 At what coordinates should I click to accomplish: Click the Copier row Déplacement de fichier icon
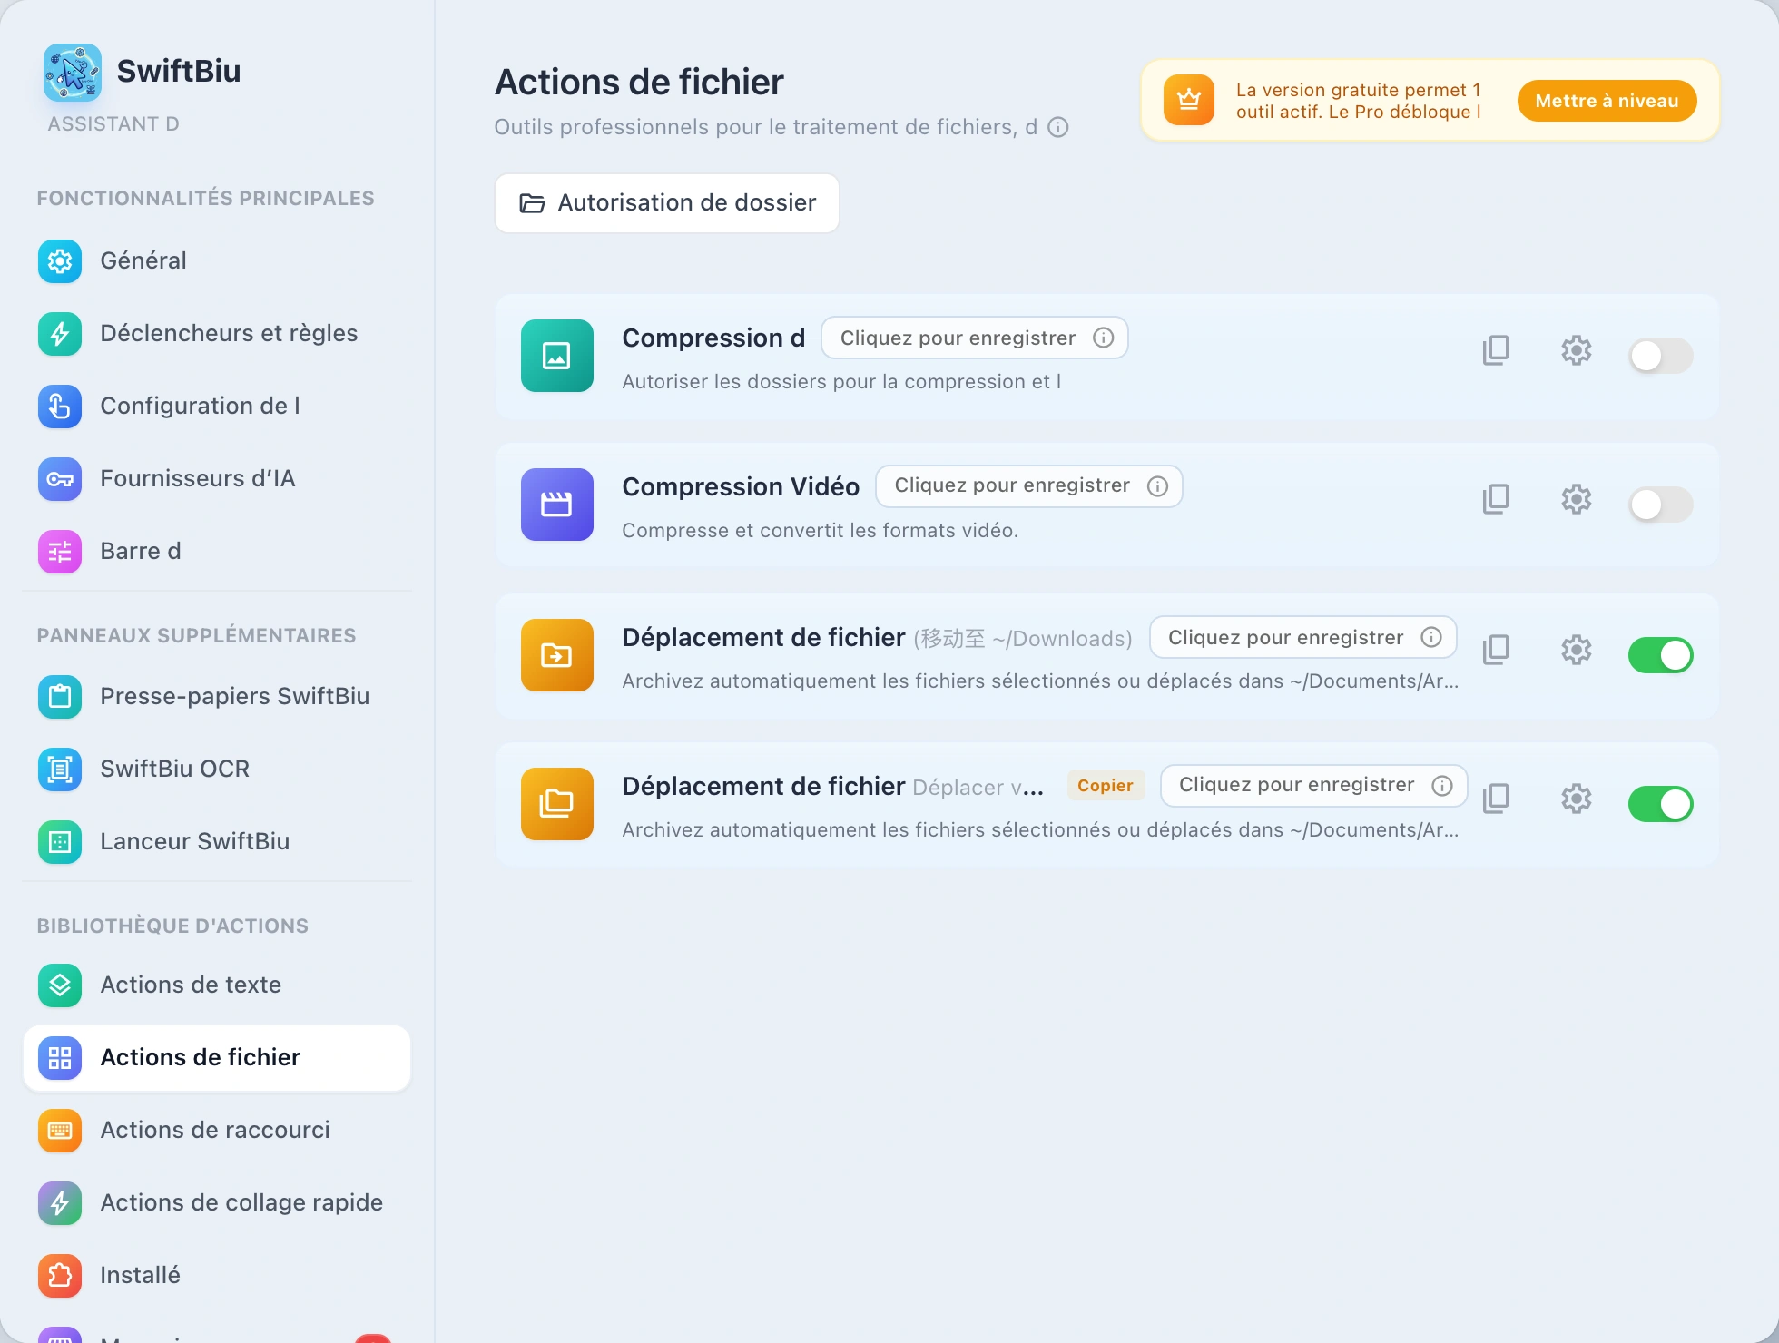point(557,804)
